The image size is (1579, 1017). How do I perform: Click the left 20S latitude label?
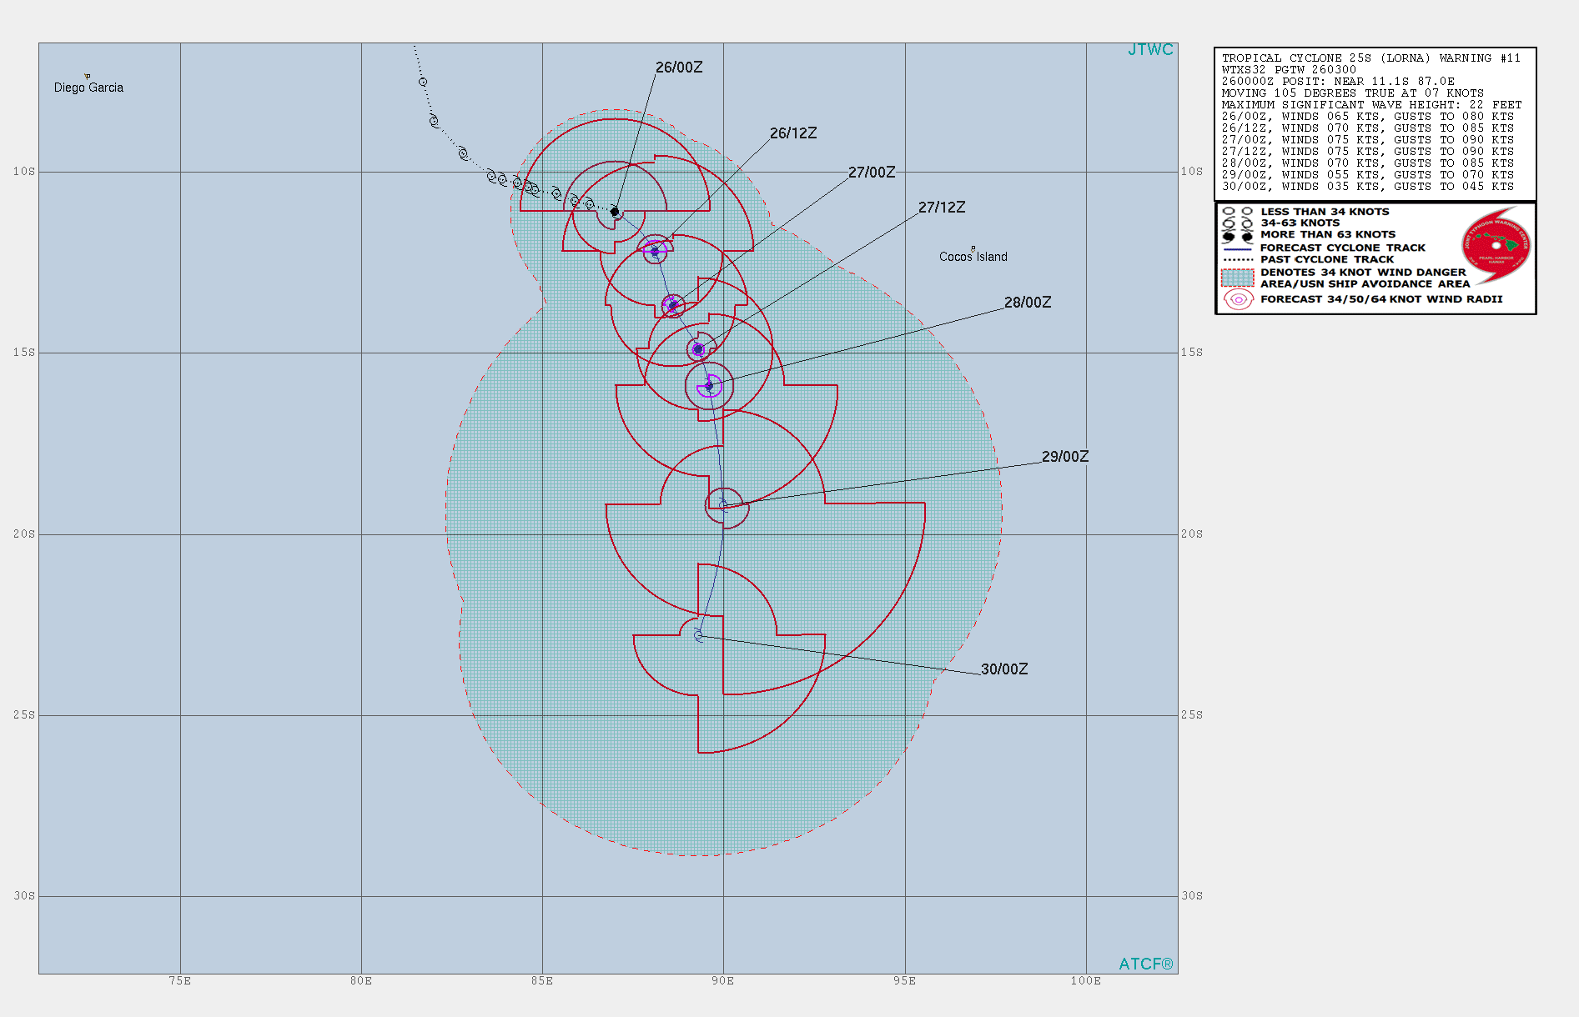[x=24, y=534]
